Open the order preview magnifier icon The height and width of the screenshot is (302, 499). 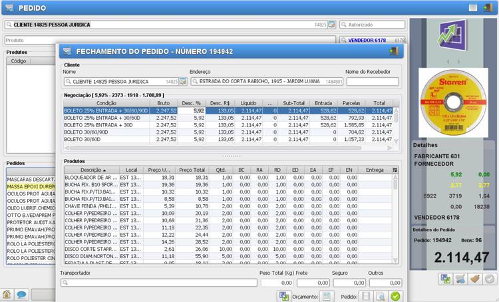click(x=381, y=296)
